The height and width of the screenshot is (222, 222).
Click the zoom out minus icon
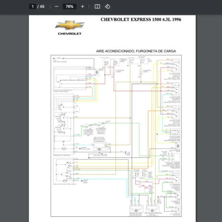56,7
